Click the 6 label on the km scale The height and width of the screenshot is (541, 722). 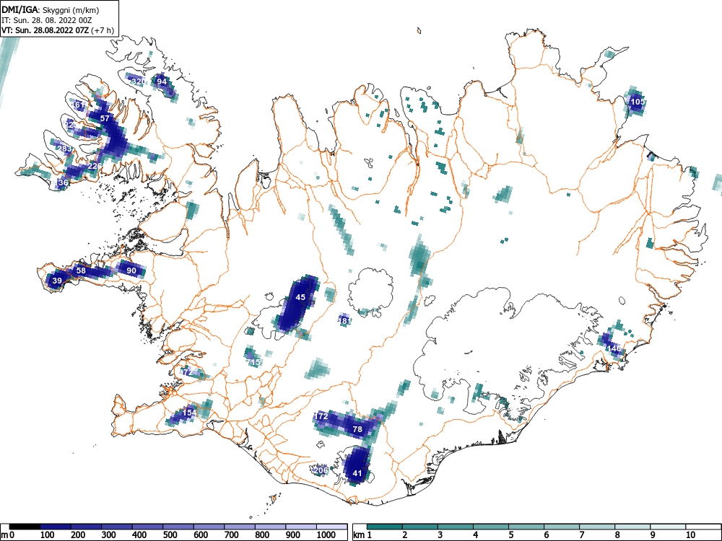pyautogui.click(x=546, y=535)
